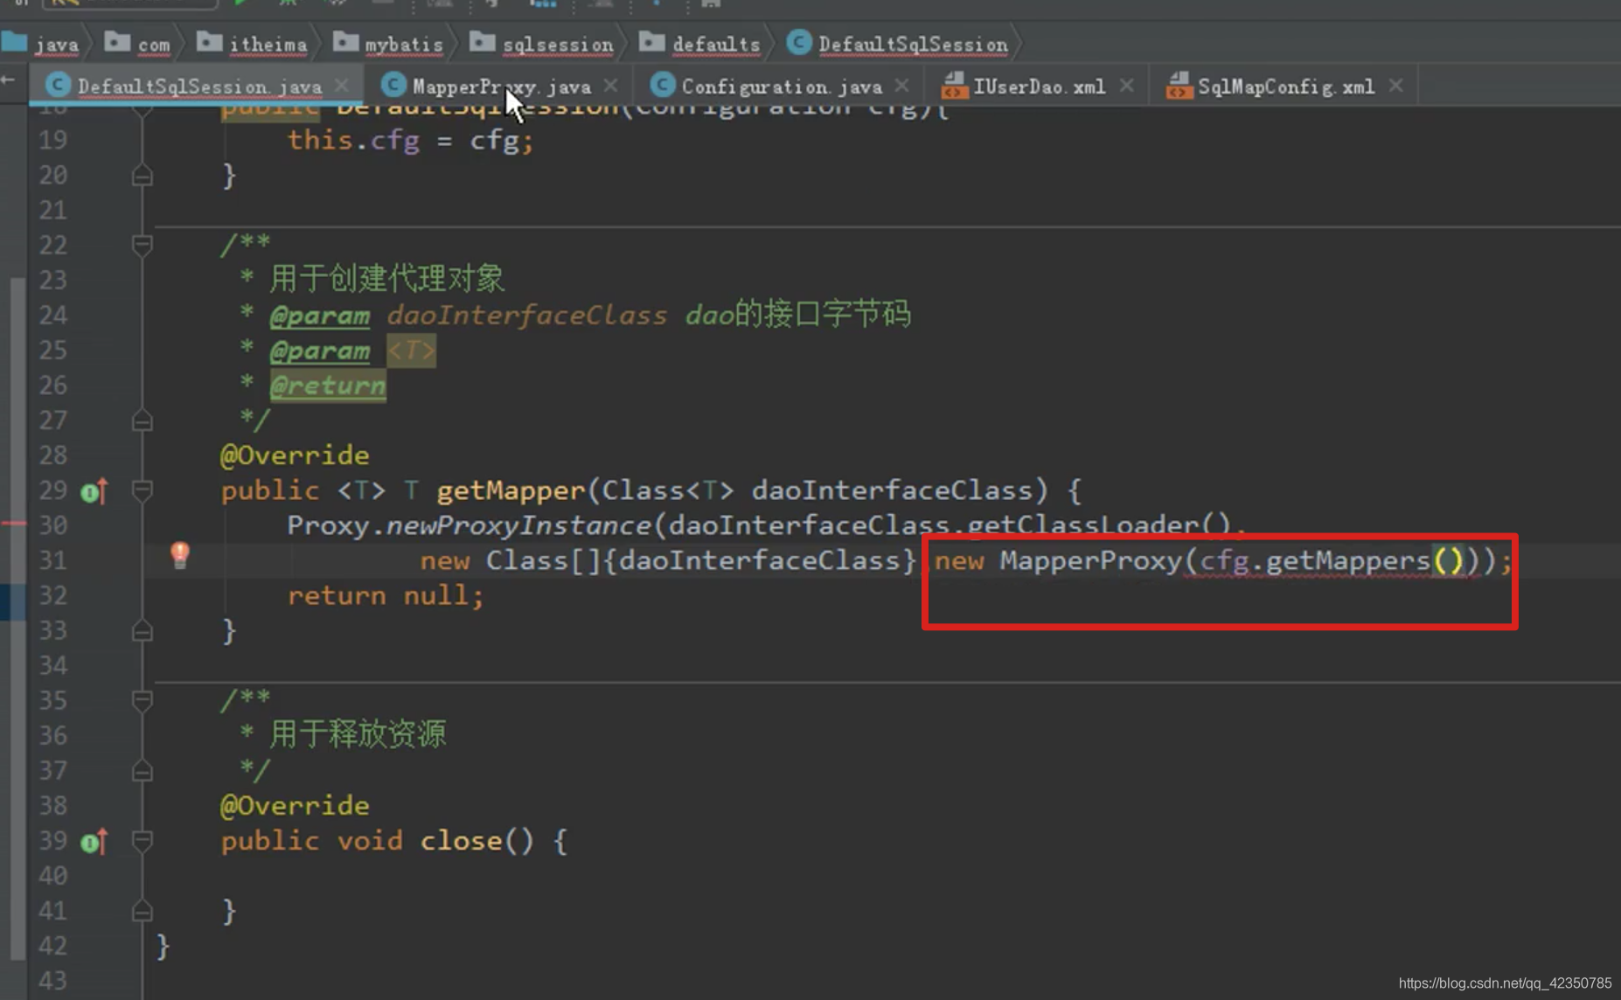Screen dimensions: 1621x1000
Task: Click the implements-method gutter icon on line 39
Action: [94, 842]
